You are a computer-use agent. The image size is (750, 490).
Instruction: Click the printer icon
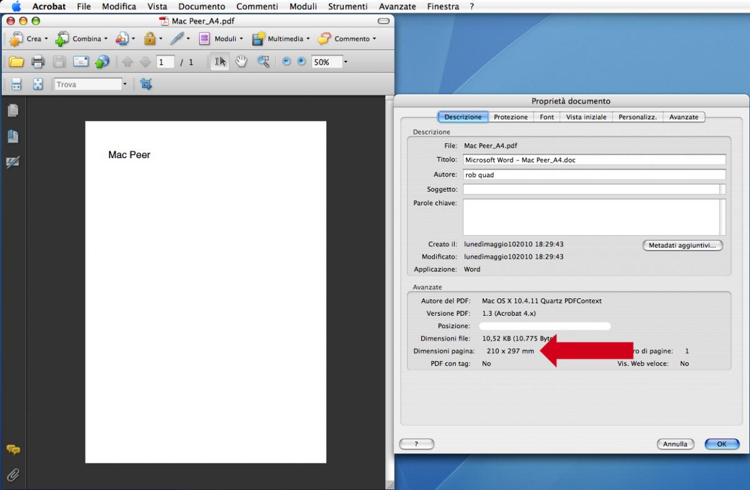point(38,62)
